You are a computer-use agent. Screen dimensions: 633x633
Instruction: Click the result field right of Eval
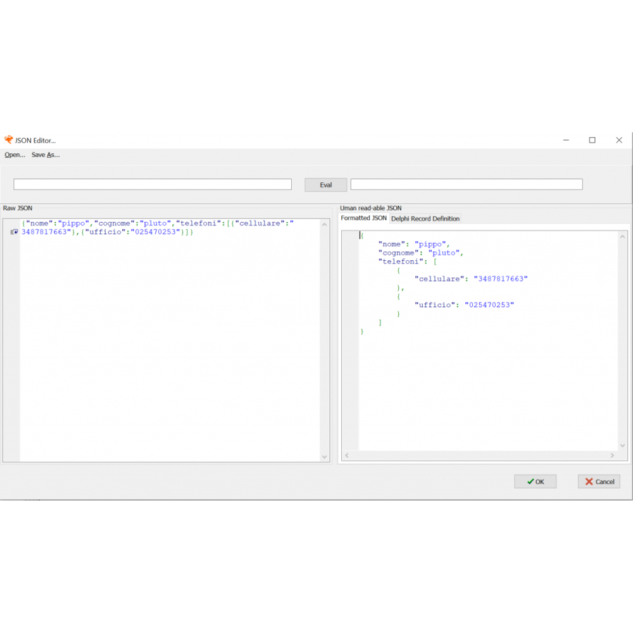(467, 184)
